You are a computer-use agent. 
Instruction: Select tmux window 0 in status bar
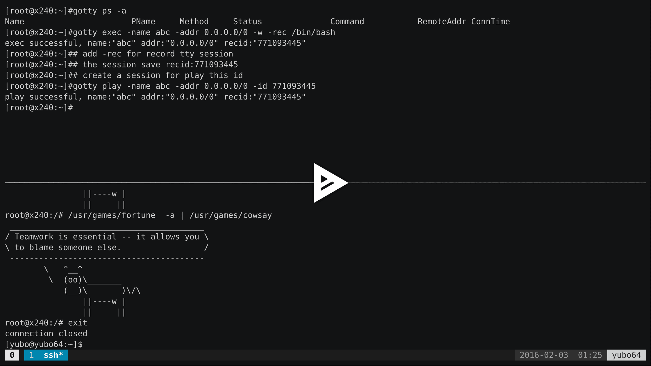12,355
